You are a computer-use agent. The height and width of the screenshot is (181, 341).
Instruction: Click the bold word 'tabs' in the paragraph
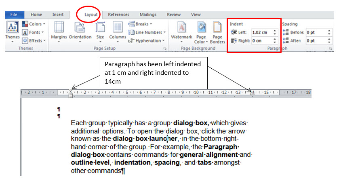coord(205,162)
